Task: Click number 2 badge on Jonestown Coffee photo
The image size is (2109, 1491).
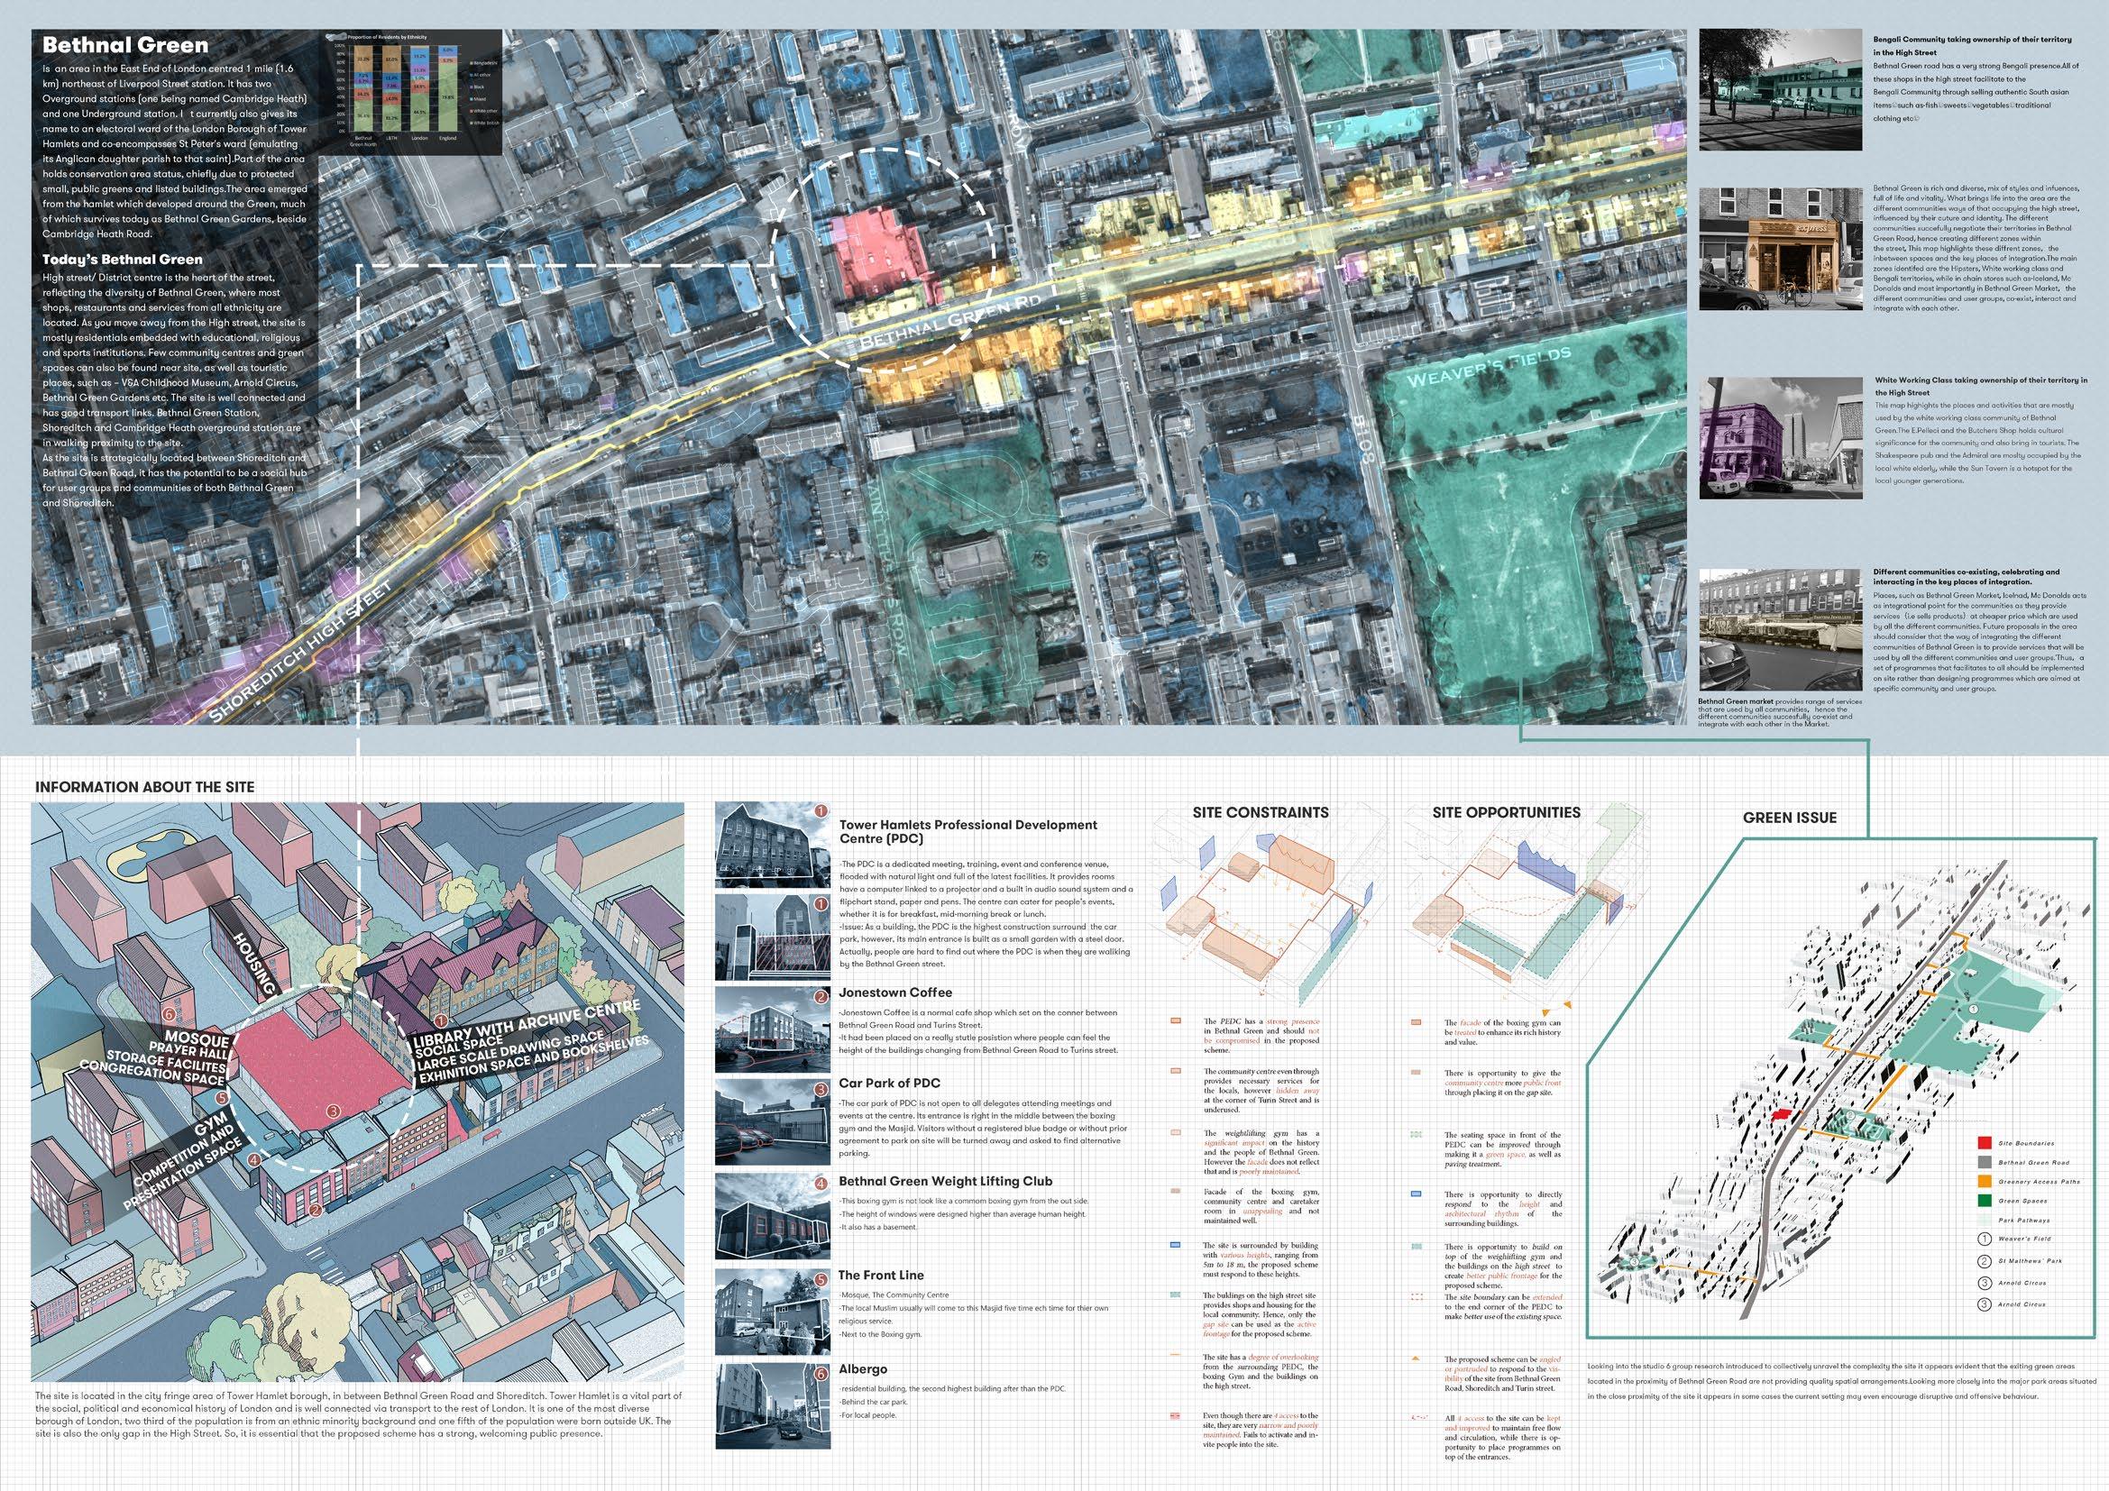Action: (821, 997)
